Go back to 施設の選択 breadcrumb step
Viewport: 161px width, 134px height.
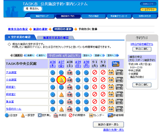coord(40,29)
